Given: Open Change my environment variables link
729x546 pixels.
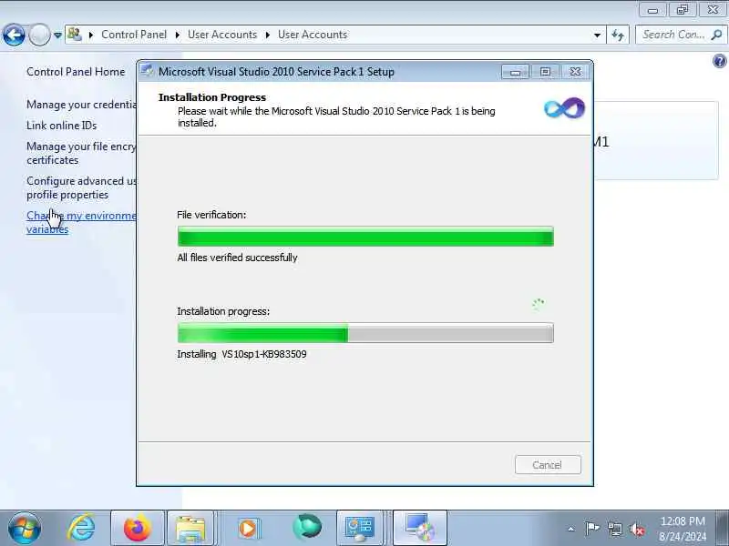Looking at the screenshot, I should point(81,222).
